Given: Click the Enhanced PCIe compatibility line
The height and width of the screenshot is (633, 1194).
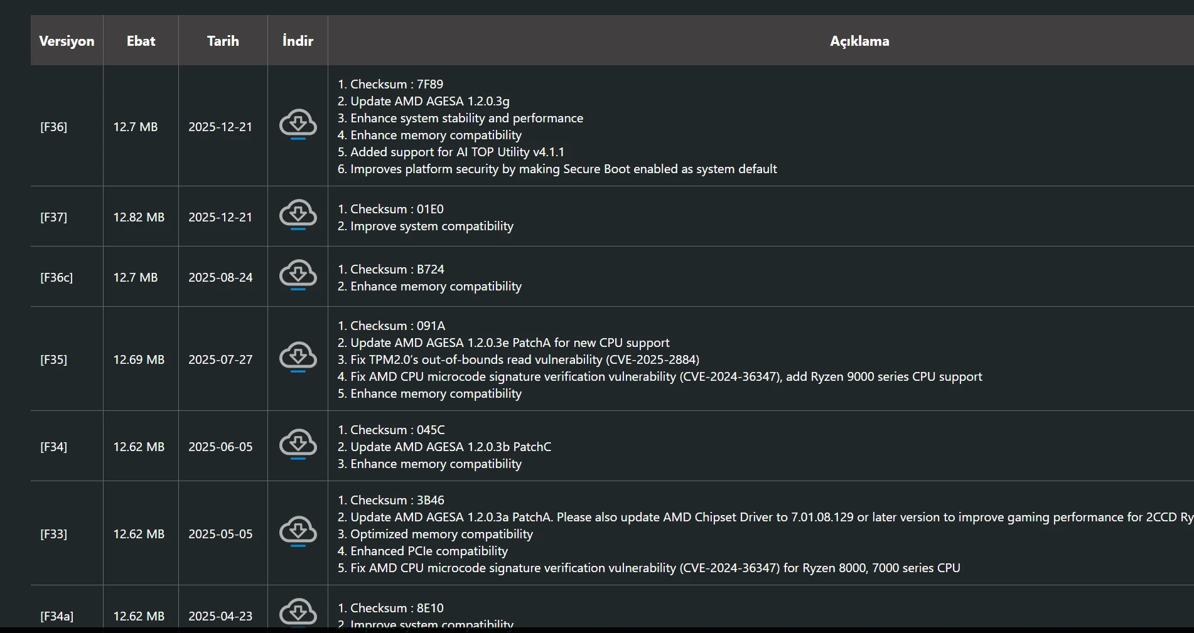Looking at the screenshot, I should click(422, 551).
